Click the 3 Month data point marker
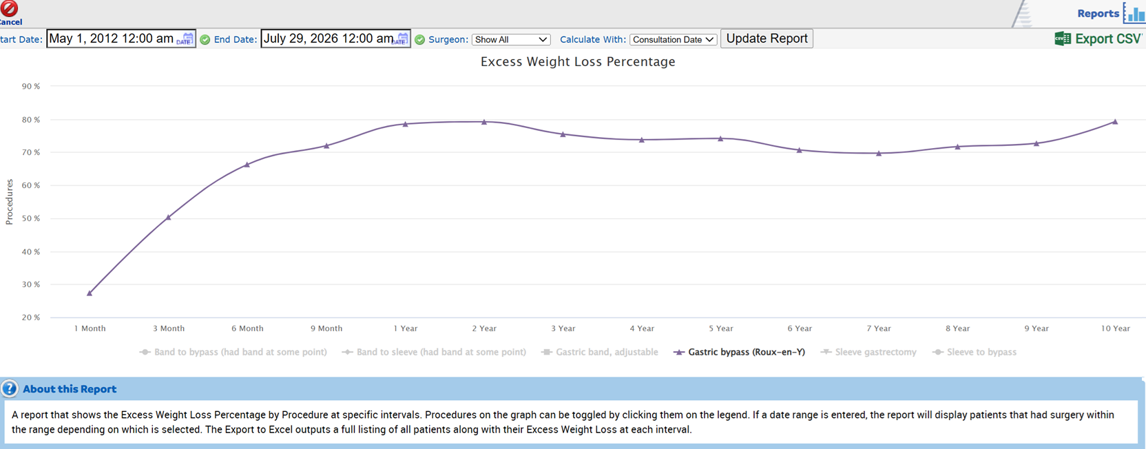Viewport: 1146px width, 449px height. point(169,217)
